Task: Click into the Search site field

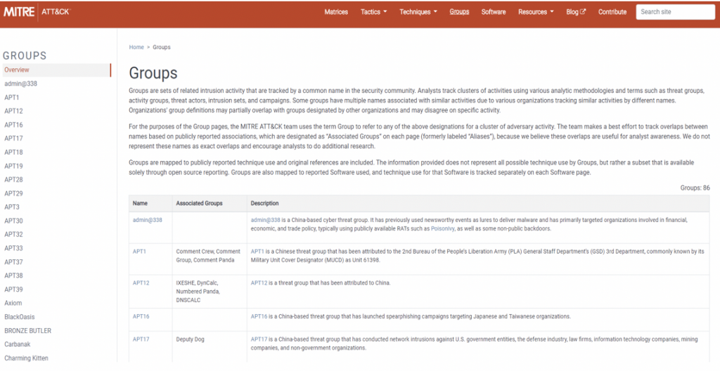Action: pos(674,12)
